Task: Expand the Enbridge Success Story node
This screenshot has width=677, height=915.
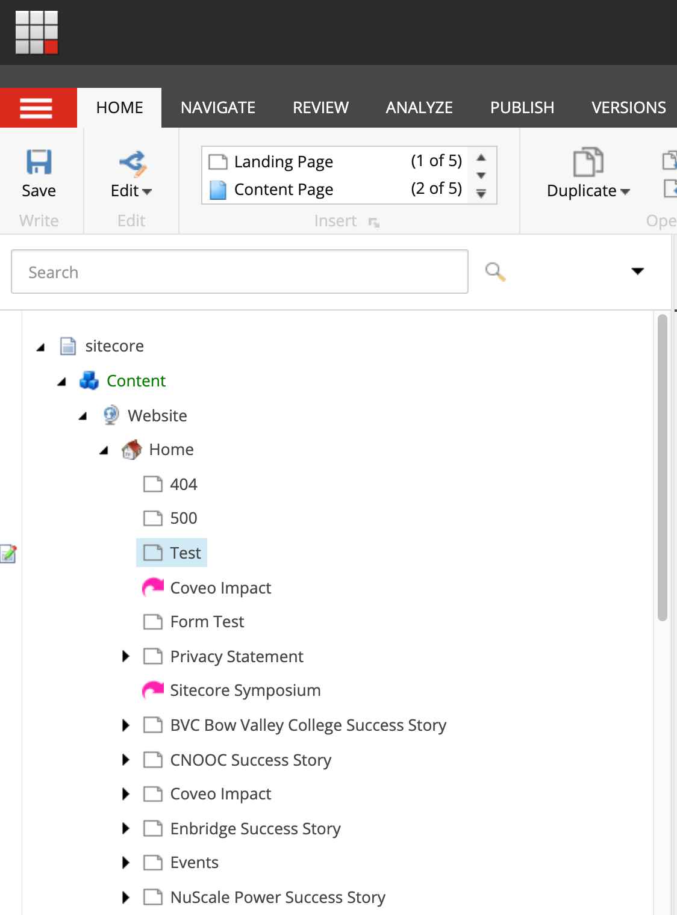Action: [125, 828]
